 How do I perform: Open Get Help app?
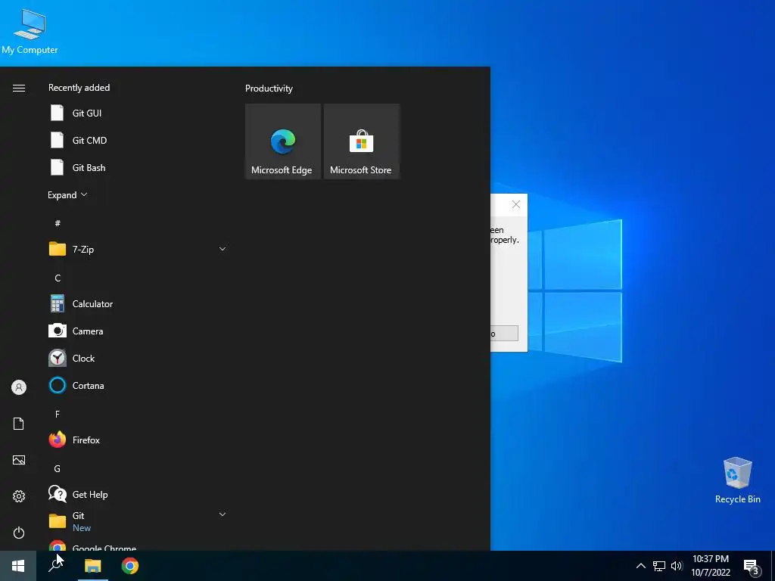coord(139,494)
